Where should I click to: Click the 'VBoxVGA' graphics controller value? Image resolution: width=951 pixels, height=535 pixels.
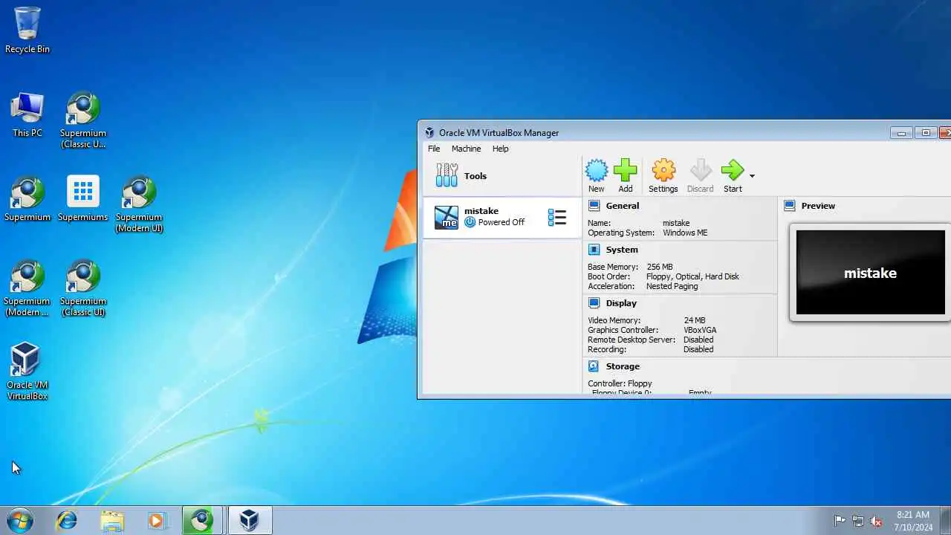tap(700, 330)
